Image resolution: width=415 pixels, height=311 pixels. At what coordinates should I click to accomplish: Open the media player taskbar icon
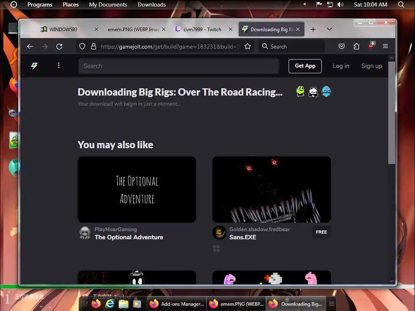click(137, 304)
